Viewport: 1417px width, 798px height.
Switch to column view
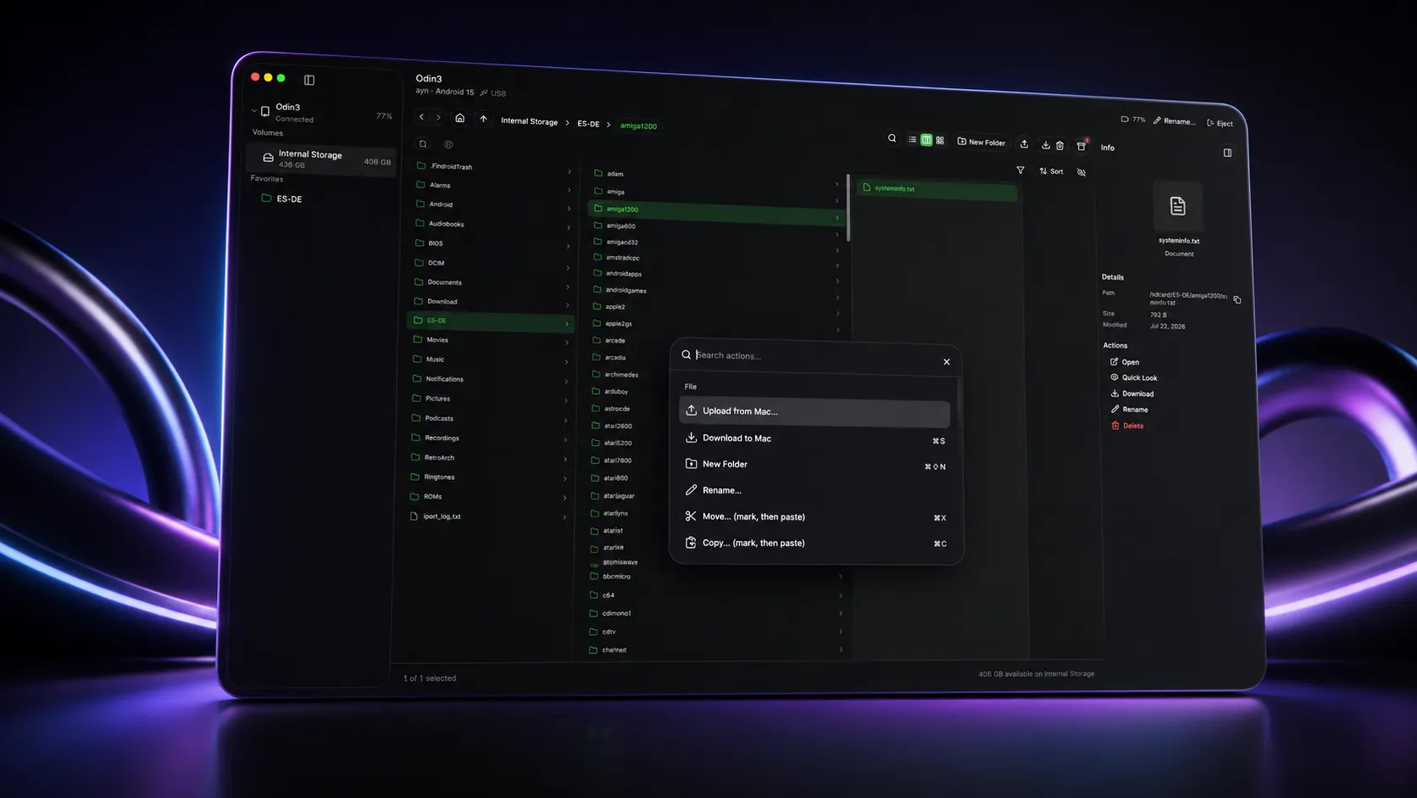[926, 140]
